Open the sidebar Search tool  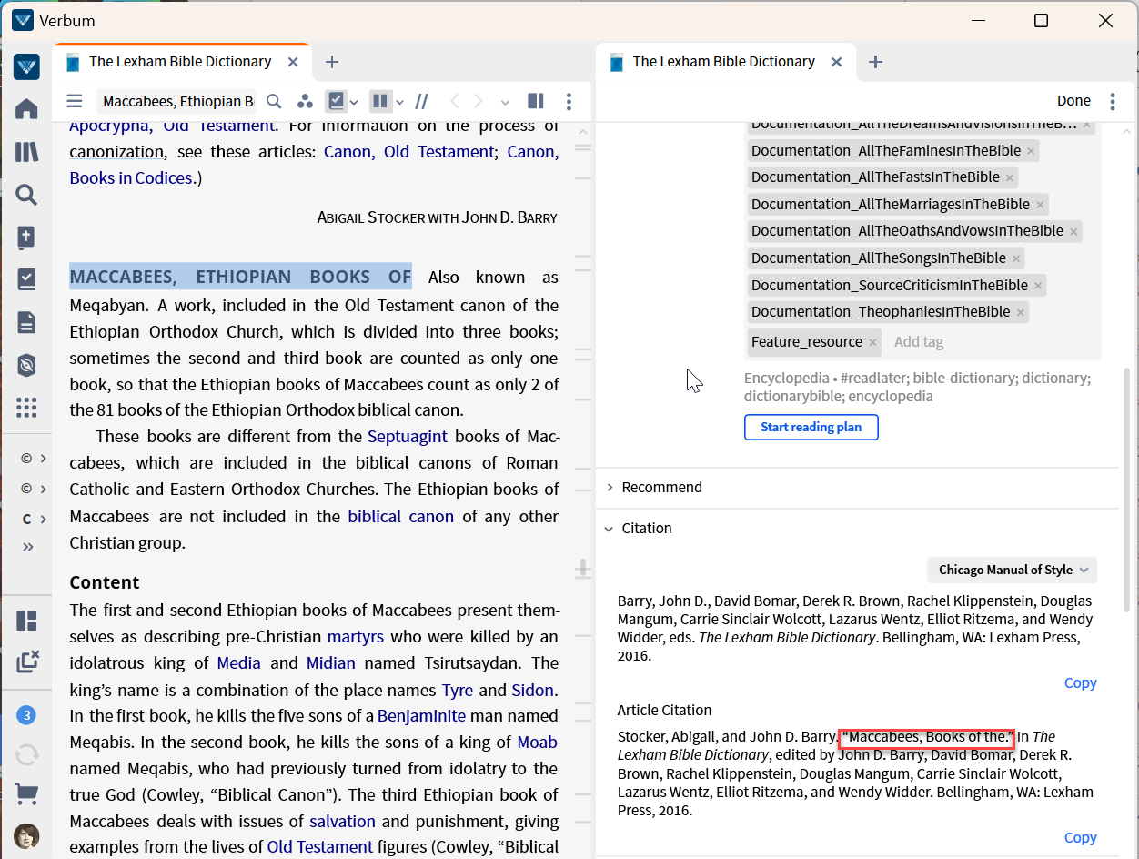26,195
